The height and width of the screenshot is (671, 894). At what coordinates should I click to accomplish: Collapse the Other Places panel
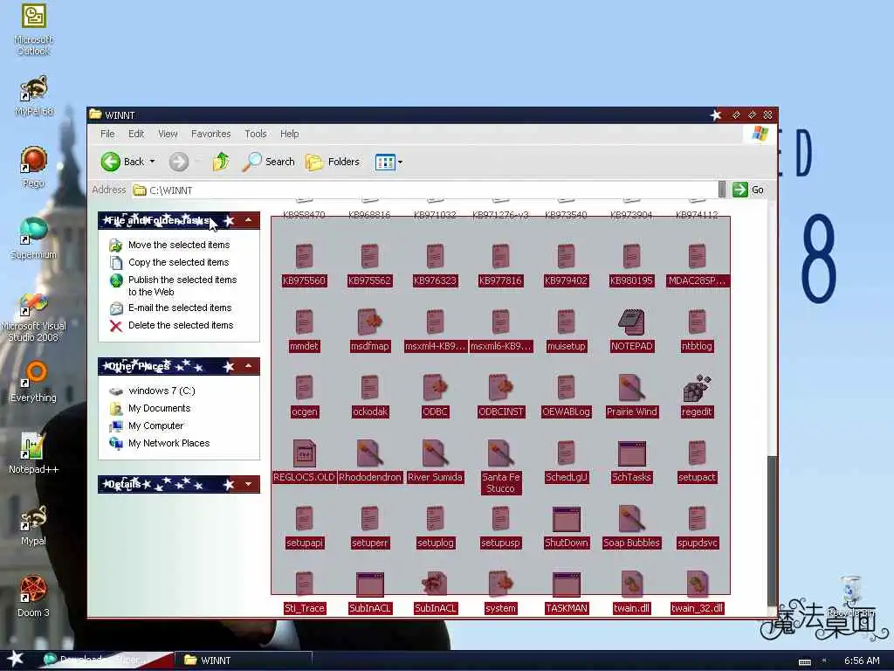(249, 366)
